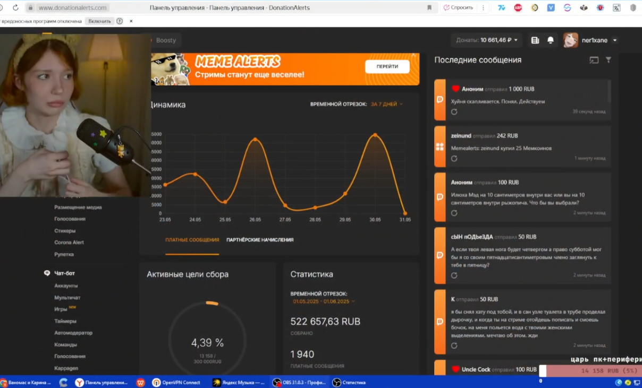Open Автомодератор in the sidebar
Viewport: 642px width, 388px height.
(x=73, y=333)
